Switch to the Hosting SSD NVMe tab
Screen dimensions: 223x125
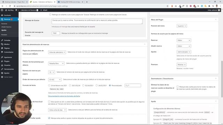[x=70, y=2]
